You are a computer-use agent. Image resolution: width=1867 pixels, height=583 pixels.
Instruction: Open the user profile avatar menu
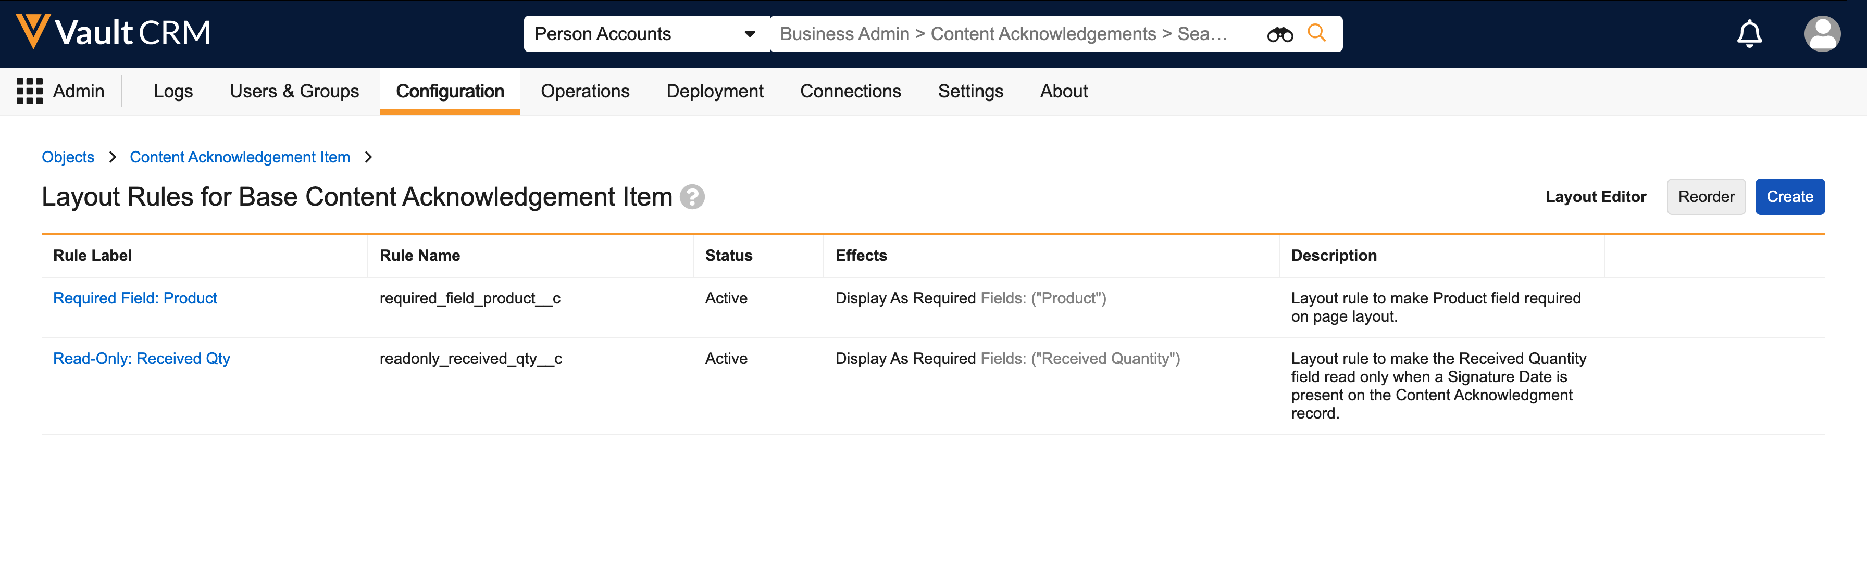click(x=1821, y=33)
